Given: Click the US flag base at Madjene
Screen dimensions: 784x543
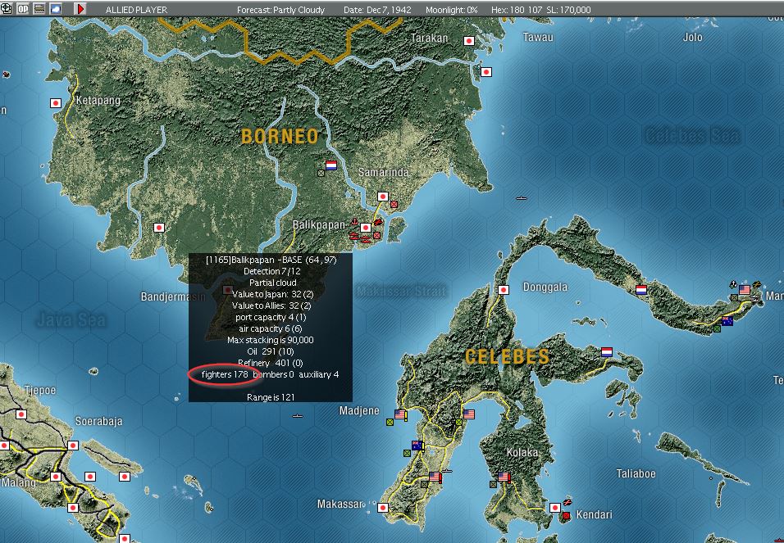Looking at the screenshot, I should tap(400, 414).
